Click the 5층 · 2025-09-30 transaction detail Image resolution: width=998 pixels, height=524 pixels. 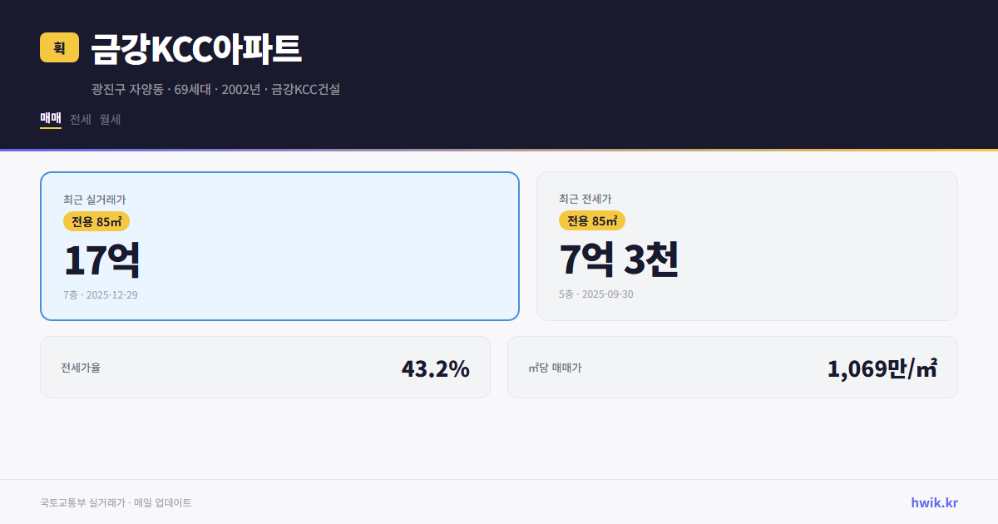[x=595, y=294]
